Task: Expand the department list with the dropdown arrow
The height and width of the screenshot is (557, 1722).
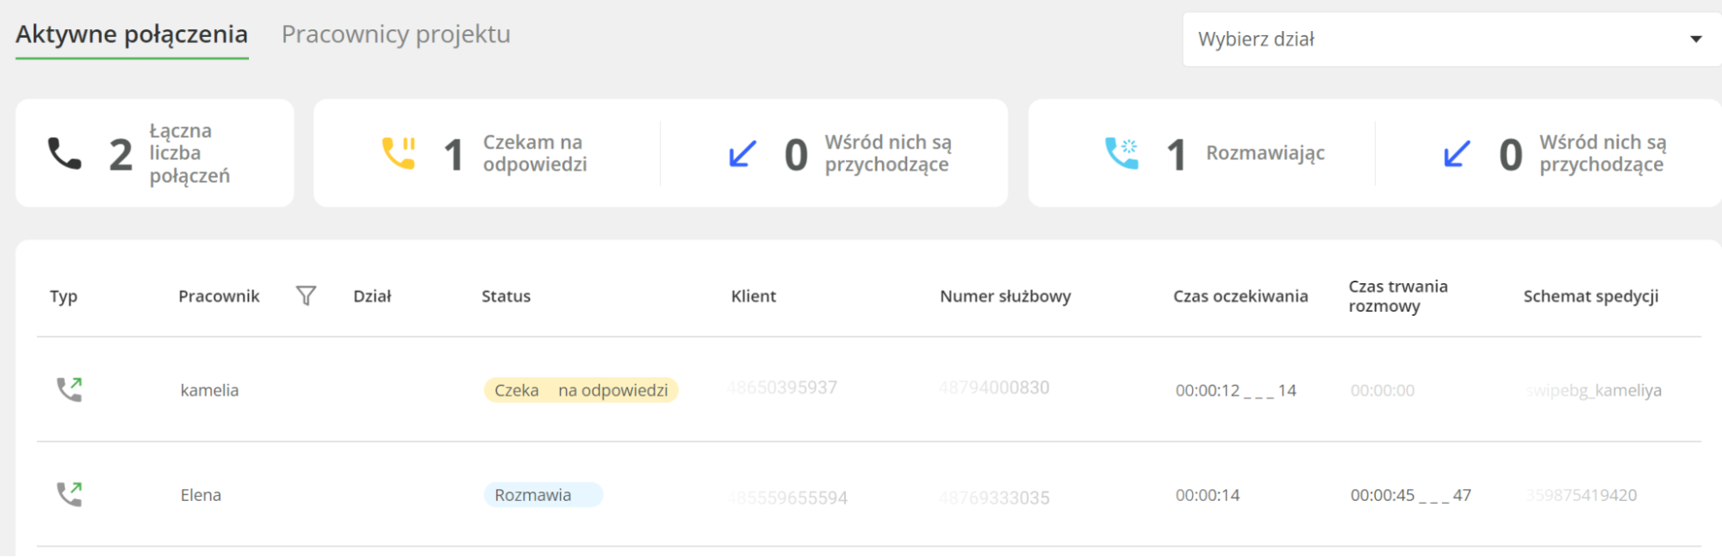Action: click(1696, 40)
